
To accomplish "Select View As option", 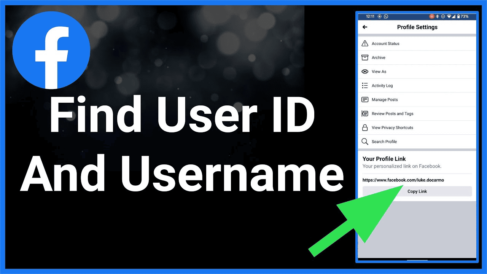I will (417, 72).
